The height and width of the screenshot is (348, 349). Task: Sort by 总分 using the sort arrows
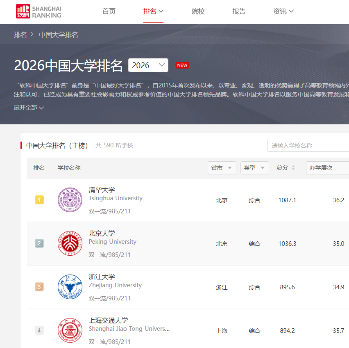(x=293, y=168)
